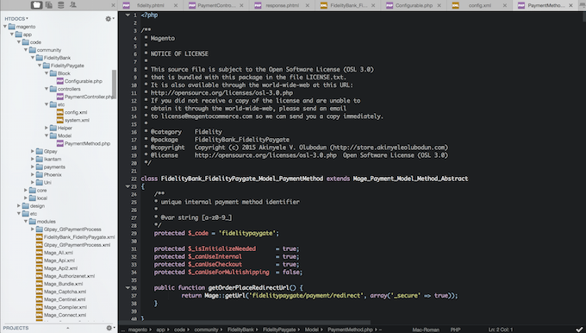Click magento in the path breadcrumb
This screenshot has height=333, width=586.
point(138,330)
